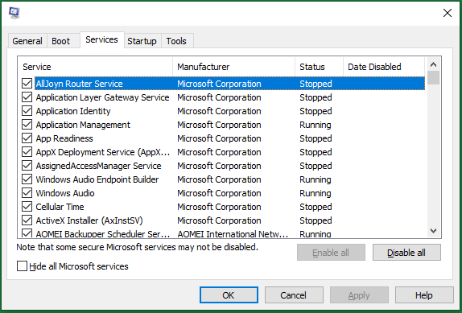Click the Cancel button
Screen dimensions: 462x313
pos(294,295)
